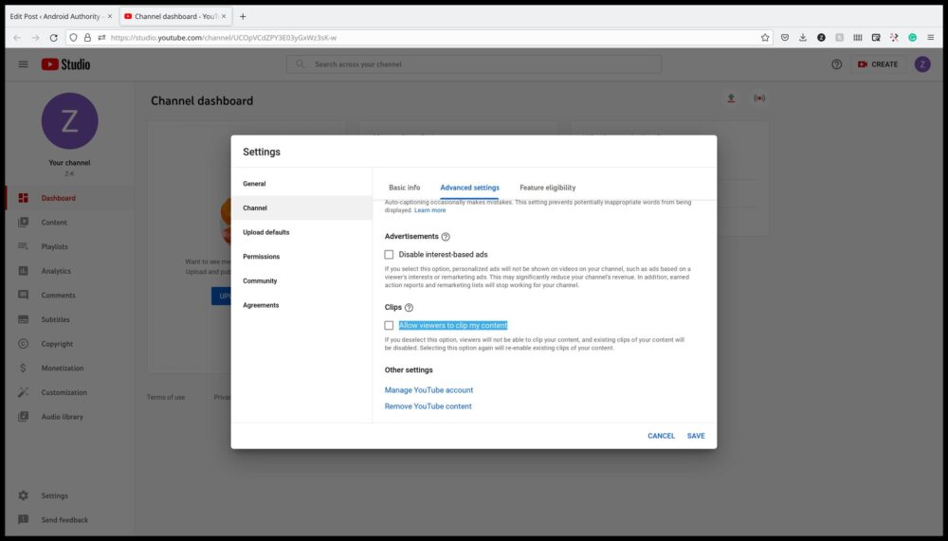Click the YouTube Studio logo
Image resolution: width=948 pixels, height=541 pixels.
66,64
